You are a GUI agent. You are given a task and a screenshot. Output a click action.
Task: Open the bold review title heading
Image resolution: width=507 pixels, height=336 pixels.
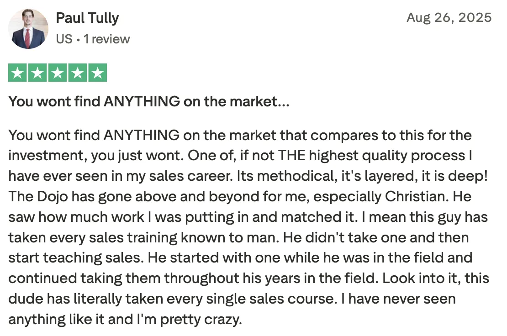tap(149, 101)
